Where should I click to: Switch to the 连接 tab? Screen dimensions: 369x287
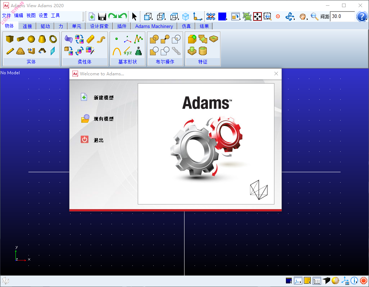27,26
